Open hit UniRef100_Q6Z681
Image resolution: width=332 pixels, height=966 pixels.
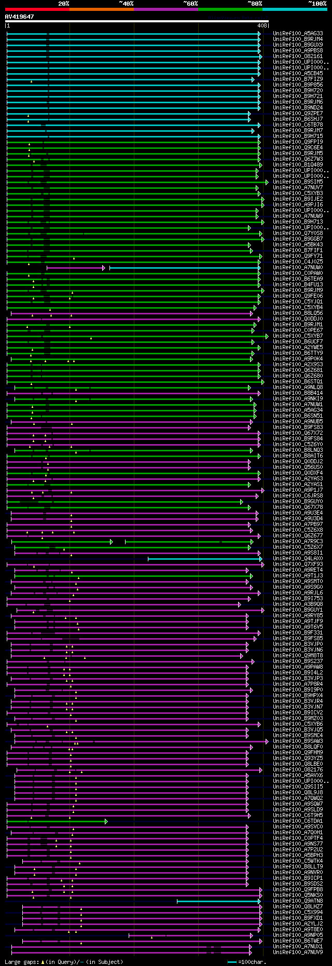tap(298, 370)
